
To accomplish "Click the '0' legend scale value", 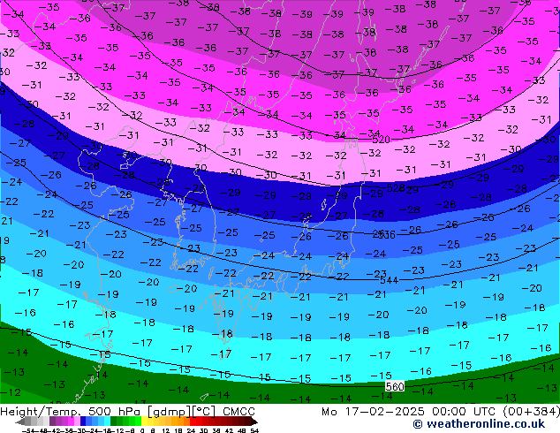I will coord(142,430).
